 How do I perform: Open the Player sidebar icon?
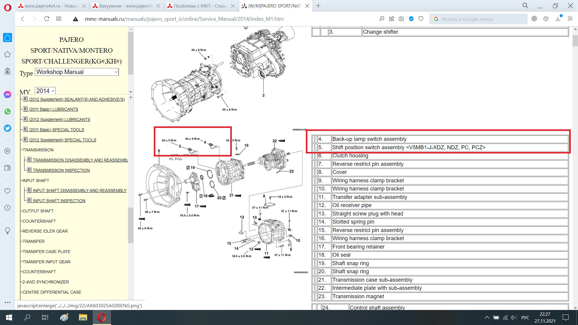8,151
